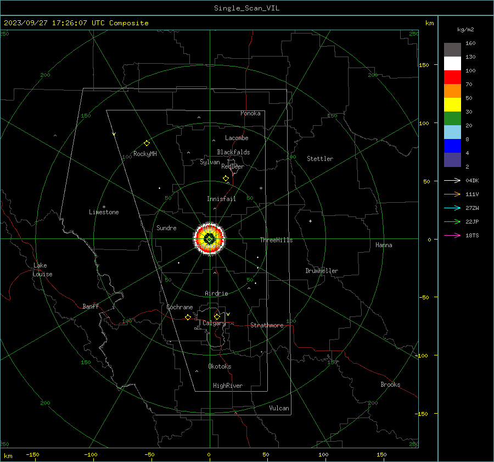Image resolution: width=494 pixels, height=462 pixels.
Task: Select the white 100-130 color swatch
Action: point(452,64)
